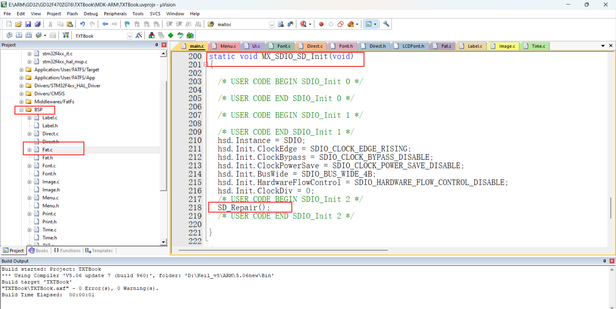The height and width of the screenshot is (309, 616).
Task: Click the Save file icon
Action: (x=28, y=24)
